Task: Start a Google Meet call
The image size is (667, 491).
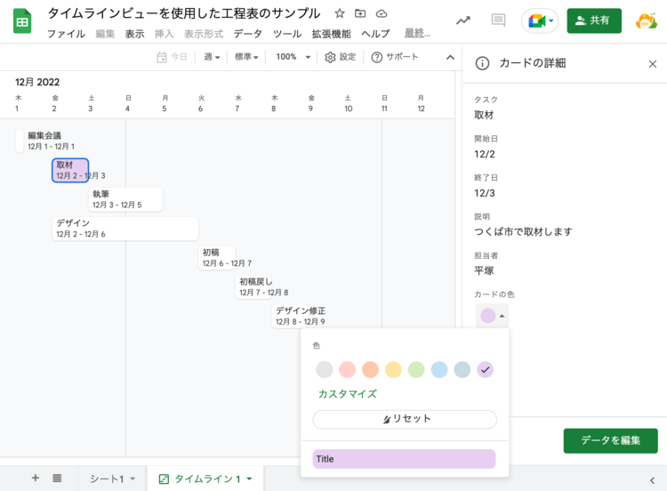Action: [x=540, y=20]
